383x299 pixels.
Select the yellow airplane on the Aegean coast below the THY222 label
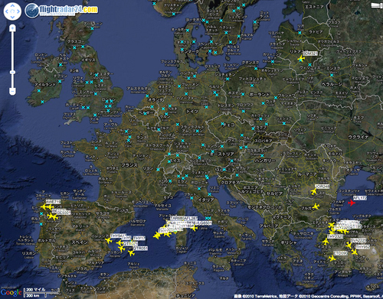(326, 242)
